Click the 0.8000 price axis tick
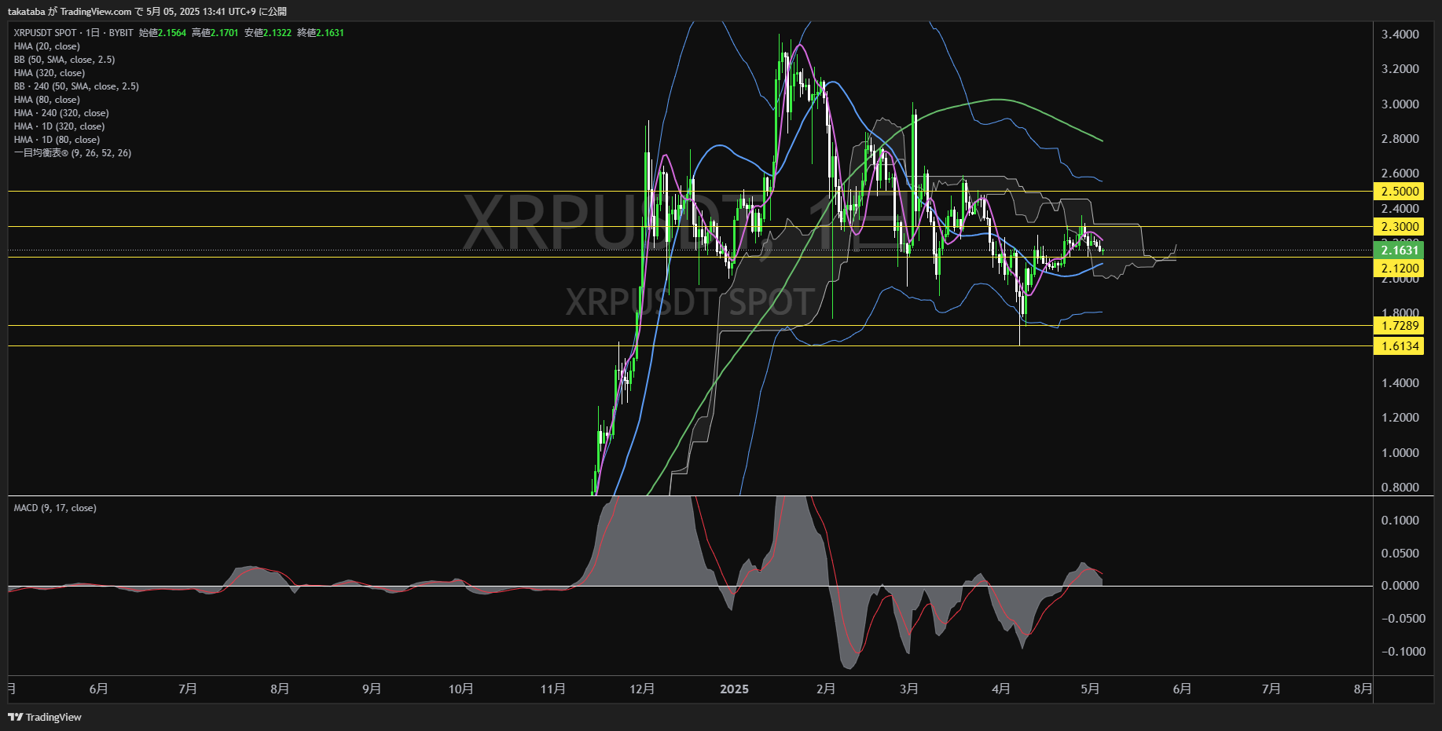This screenshot has width=1442, height=731. tap(1400, 488)
